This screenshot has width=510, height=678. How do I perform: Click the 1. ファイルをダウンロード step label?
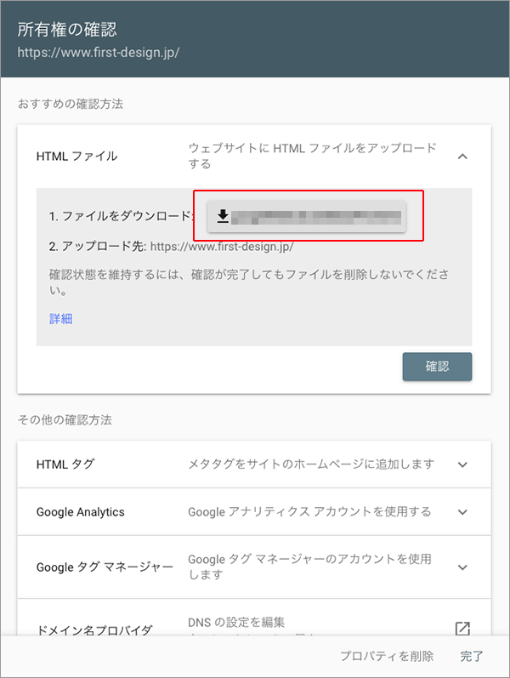[120, 216]
